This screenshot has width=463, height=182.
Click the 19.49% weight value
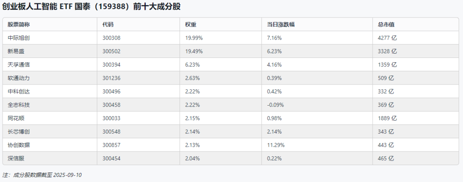point(194,51)
